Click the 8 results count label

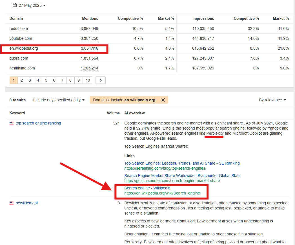coord(17,100)
